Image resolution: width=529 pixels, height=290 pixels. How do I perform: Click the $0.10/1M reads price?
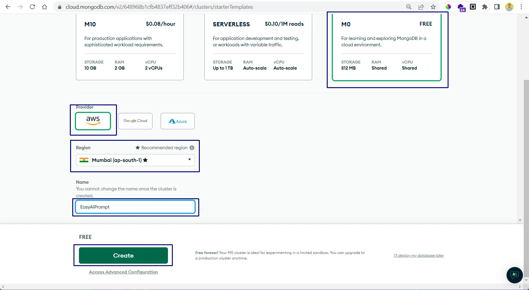coord(284,24)
